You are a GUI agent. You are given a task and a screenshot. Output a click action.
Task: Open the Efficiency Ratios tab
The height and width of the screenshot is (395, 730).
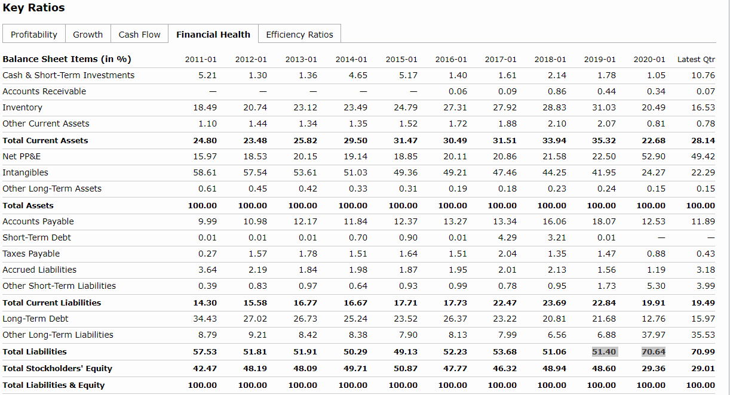click(x=299, y=35)
